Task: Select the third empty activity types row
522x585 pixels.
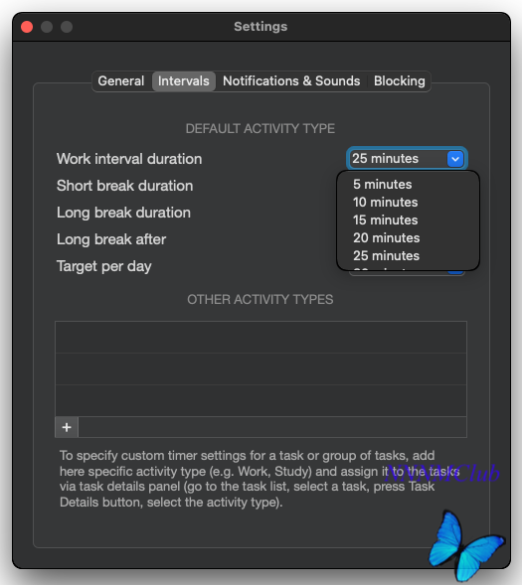Action: click(261, 400)
